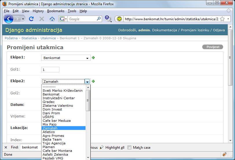Choose Dom Invest option
The height and width of the screenshot is (160, 235).
coord(64,109)
